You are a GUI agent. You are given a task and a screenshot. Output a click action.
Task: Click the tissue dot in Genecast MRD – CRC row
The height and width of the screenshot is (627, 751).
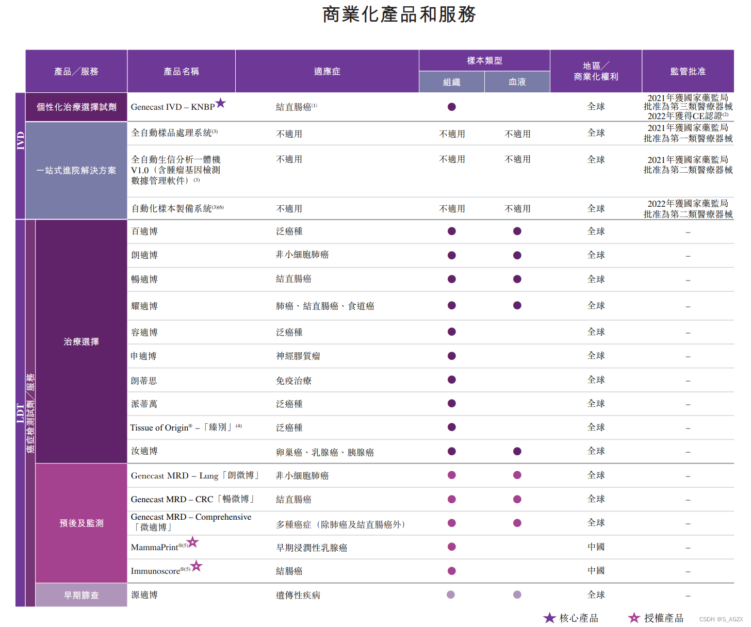pyautogui.click(x=452, y=499)
